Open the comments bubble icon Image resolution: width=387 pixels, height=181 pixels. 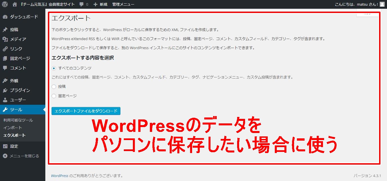click(82, 5)
